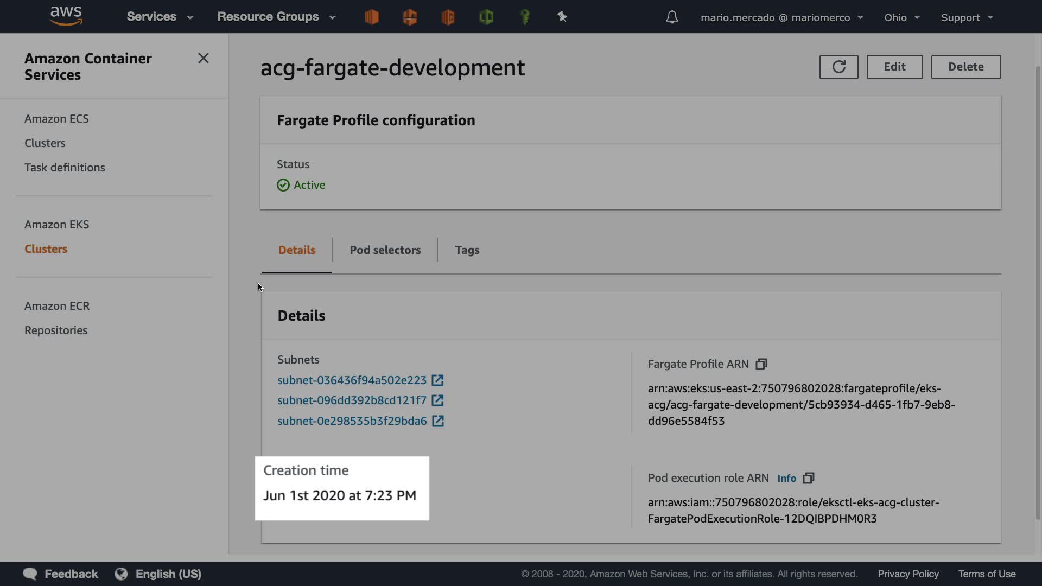Viewport: 1042px width, 586px height.
Task: Open the Ohio region selector
Action: click(x=901, y=17)
